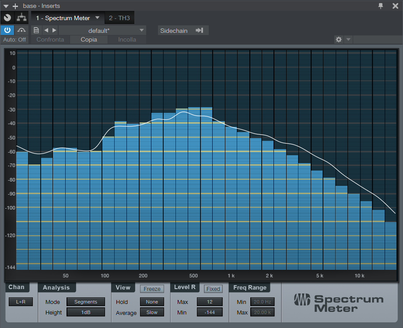403x328 pixels.
Task: Select the 1 - Spectrum Meter tab
Action: (x=63, y=18)
